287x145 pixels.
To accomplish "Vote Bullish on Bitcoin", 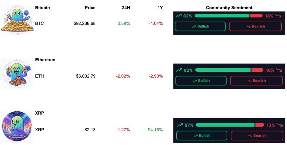I will (x=200, y=27).
